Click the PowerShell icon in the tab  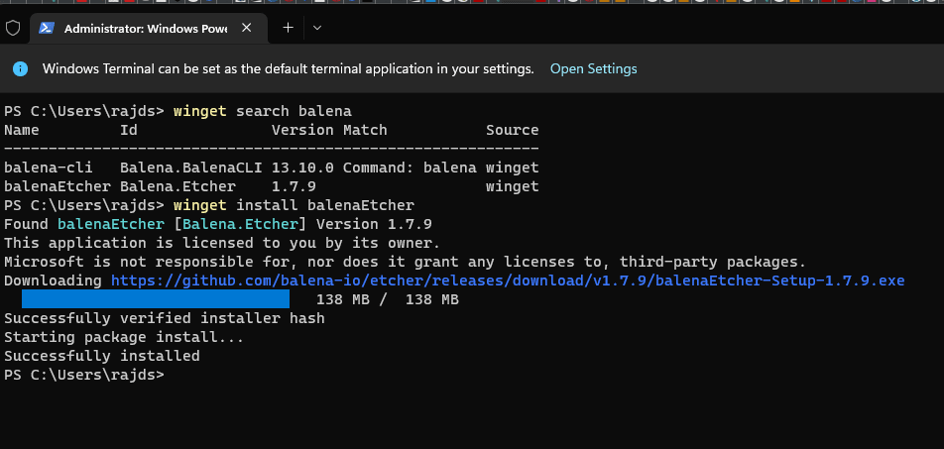[46, 29]
